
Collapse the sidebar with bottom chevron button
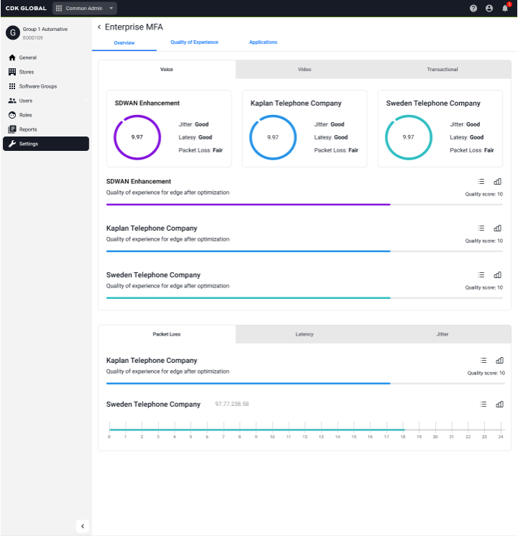[83, 526]
